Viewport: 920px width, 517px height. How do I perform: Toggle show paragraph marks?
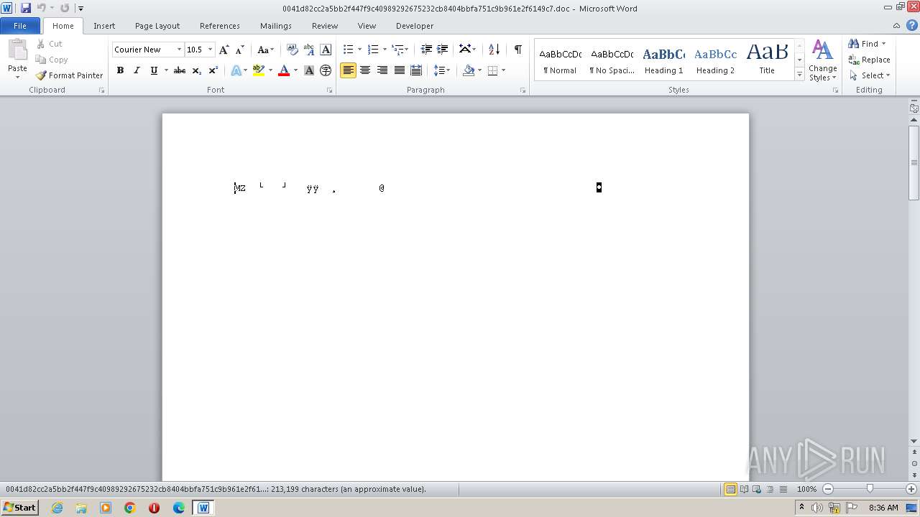point(517,50)
